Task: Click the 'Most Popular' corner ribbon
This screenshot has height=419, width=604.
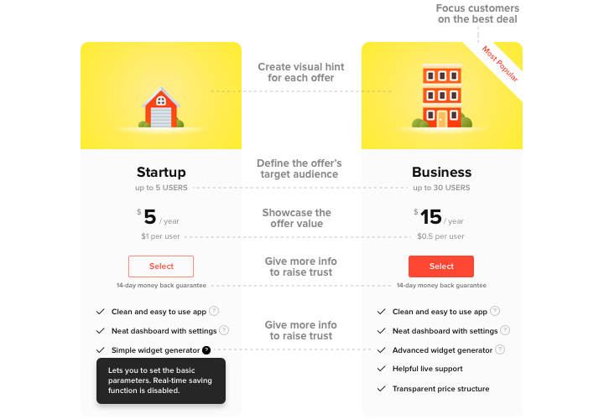Action: (502, 64)
